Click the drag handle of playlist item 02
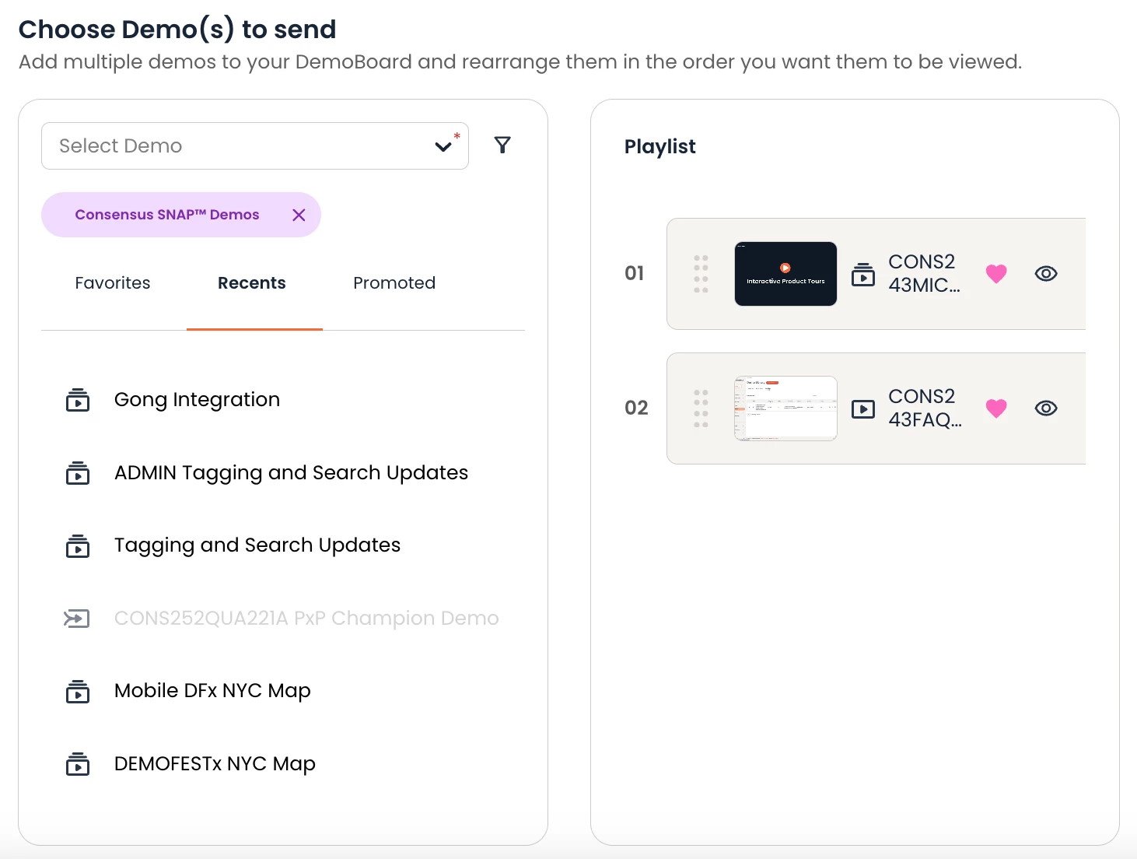Image resolution: width=1137 pixels, height=859 pixels. (701, 408)
